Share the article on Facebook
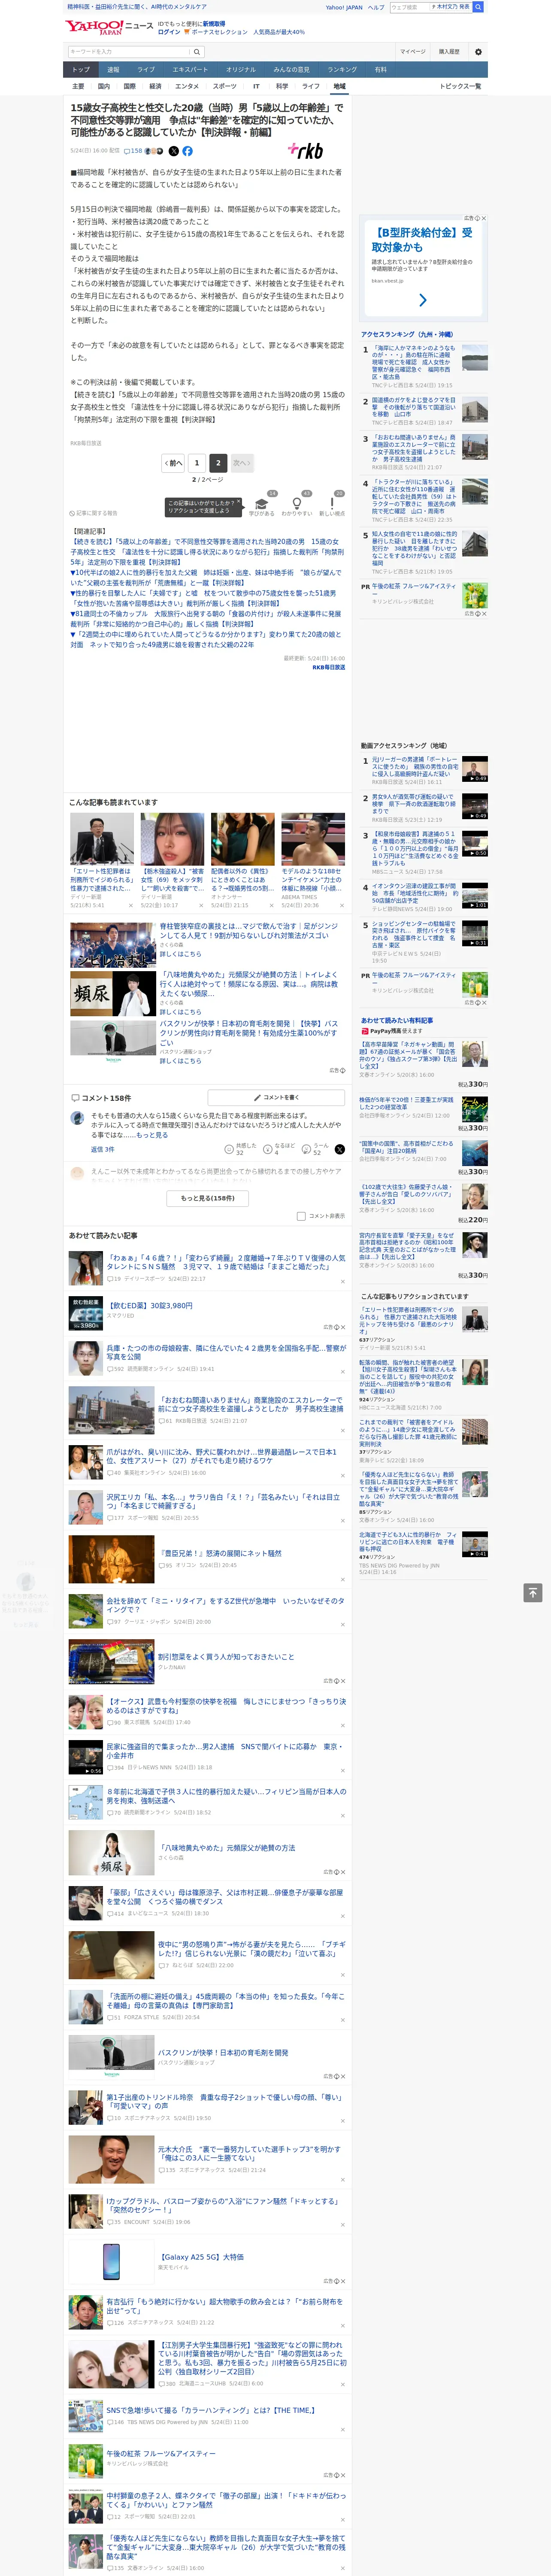The width and height of the screenshot is (551, 2576). point(187,151)
